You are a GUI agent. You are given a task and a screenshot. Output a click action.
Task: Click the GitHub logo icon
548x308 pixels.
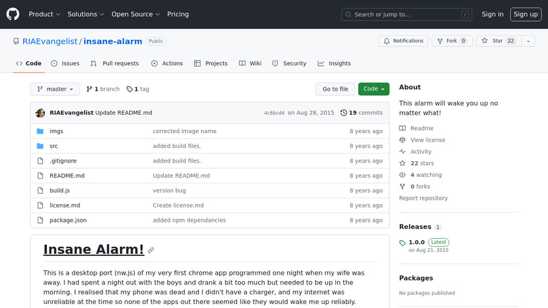coord(13,14)
